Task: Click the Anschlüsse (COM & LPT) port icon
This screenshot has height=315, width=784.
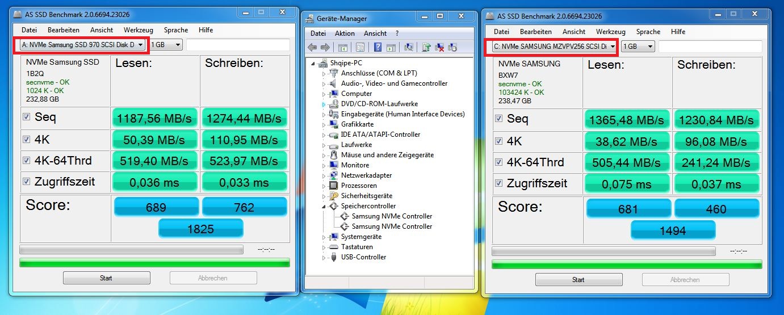Action: click(x=334, y=73)
